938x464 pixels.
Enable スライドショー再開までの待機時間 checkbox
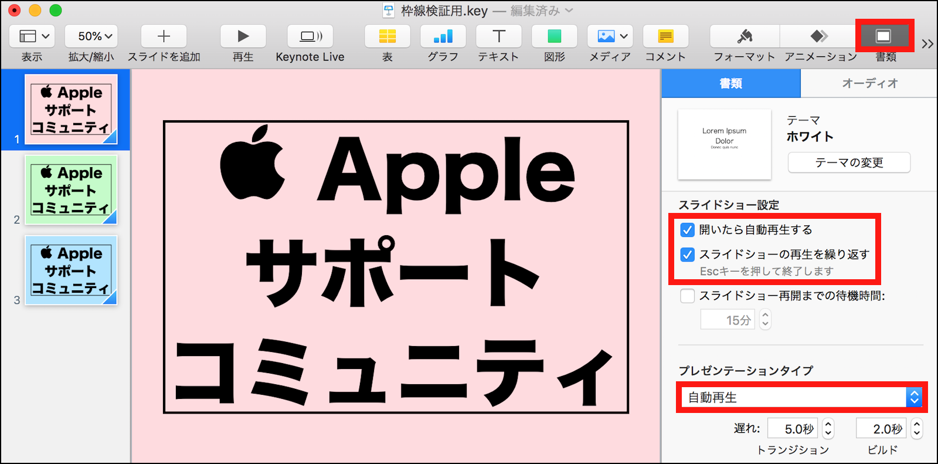(687, 296)
